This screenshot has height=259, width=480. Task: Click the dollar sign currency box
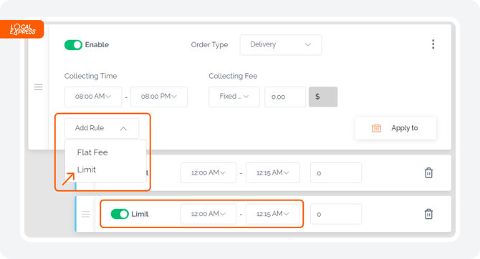tap(323, 97)
